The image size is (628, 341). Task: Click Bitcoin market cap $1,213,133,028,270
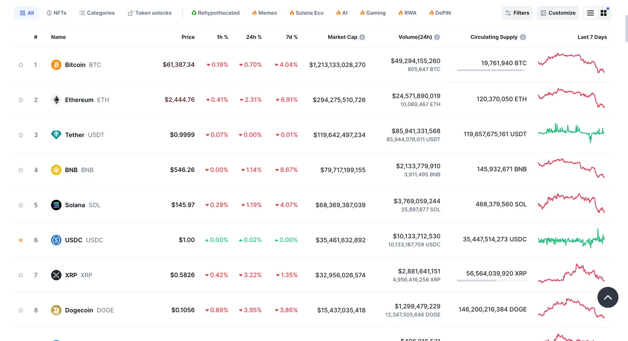(338, 65)
